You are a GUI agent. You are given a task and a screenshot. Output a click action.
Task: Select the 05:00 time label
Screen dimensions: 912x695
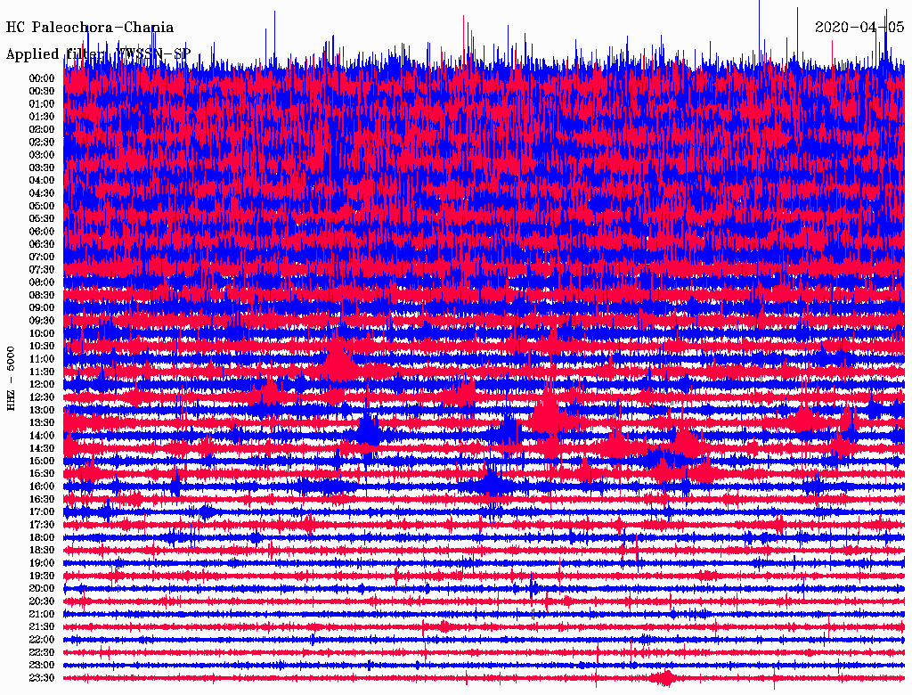pyautogui.click(x=42, y=206)
